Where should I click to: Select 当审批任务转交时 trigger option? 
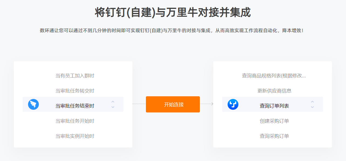tap(75, 91)
